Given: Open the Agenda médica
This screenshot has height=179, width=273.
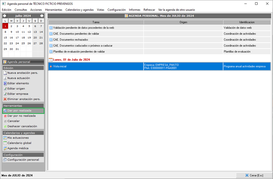Looking at the screenshot, I should coord(18,148).
